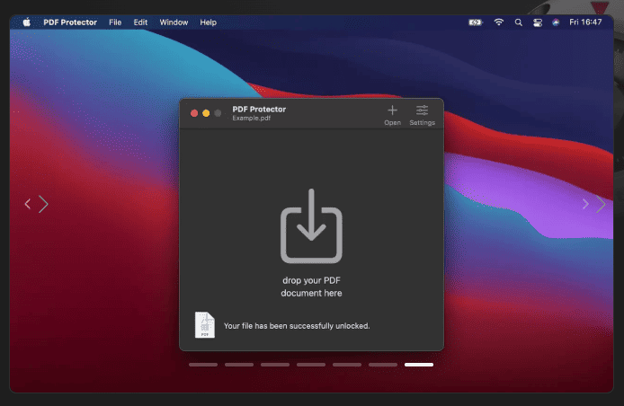Click the large next slide arrow on the left
Viewport: 624px width, 406px height.
click(x=43, y=204)
